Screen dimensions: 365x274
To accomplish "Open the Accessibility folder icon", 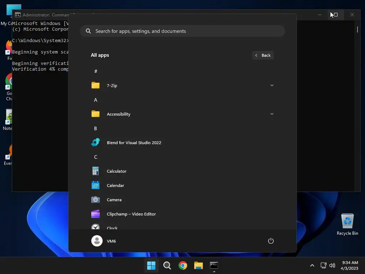I will pos(96,114).
